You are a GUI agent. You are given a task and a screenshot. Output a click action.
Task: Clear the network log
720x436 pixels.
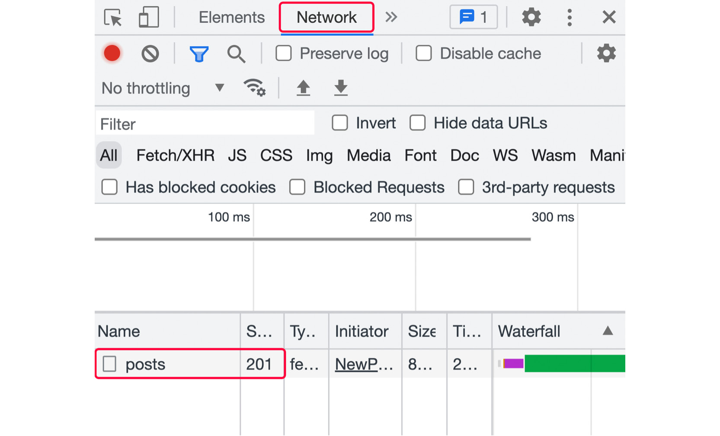click(x=149, y=53)
